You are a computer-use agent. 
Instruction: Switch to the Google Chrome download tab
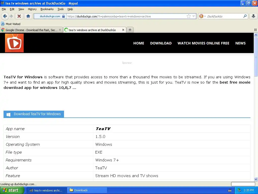[x=31, y=30]
